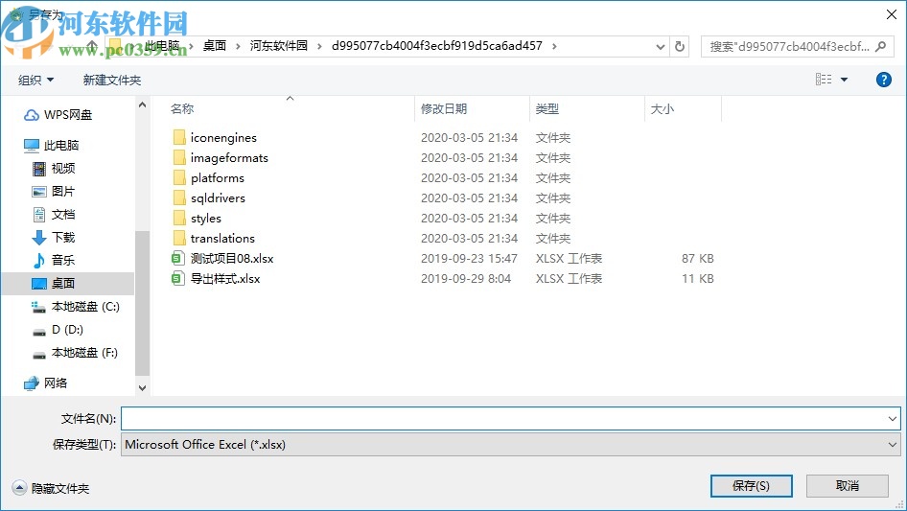
Task: Sort files by 名称 column
Action: coord(181,108)
